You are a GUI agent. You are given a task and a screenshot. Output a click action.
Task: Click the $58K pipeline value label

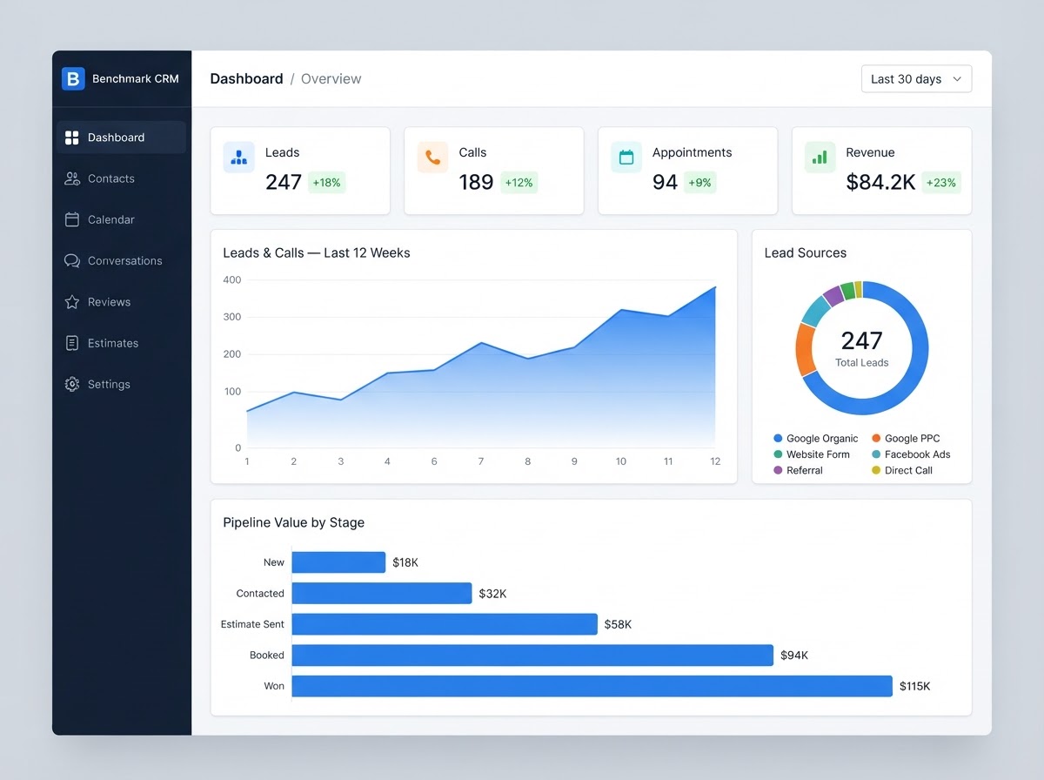click(x=618, y=624)
